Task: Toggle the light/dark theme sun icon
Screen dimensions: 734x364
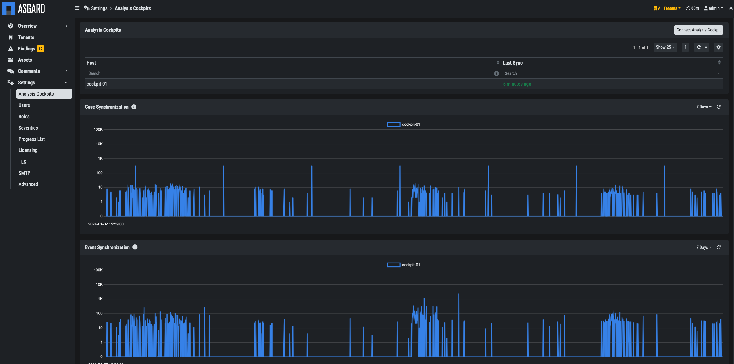Action: (731, 8)
